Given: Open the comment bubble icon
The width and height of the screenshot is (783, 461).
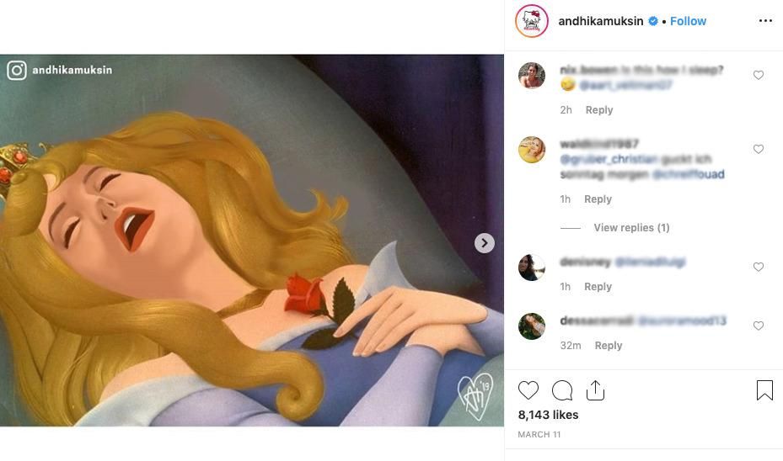Looking at the screenshot, I should [x=562, y=390].
